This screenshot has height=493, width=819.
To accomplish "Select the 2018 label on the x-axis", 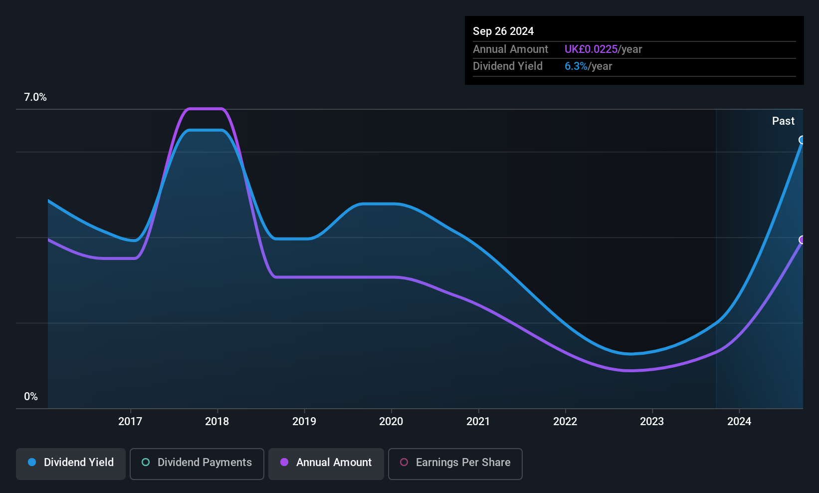I will coord(217,422).
